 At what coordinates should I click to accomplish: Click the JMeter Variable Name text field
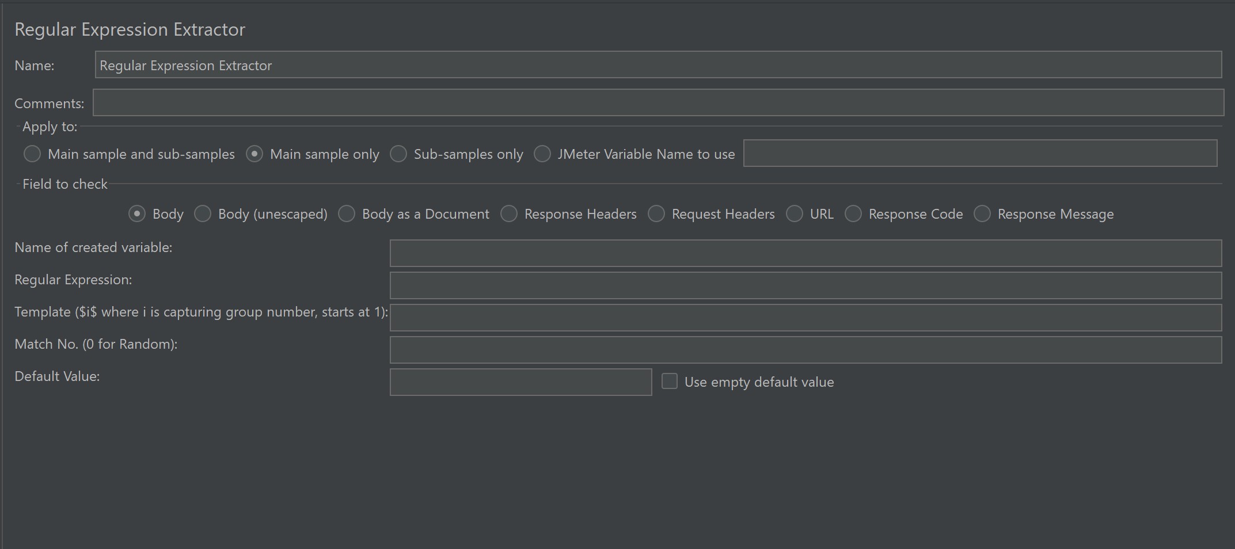980,153
